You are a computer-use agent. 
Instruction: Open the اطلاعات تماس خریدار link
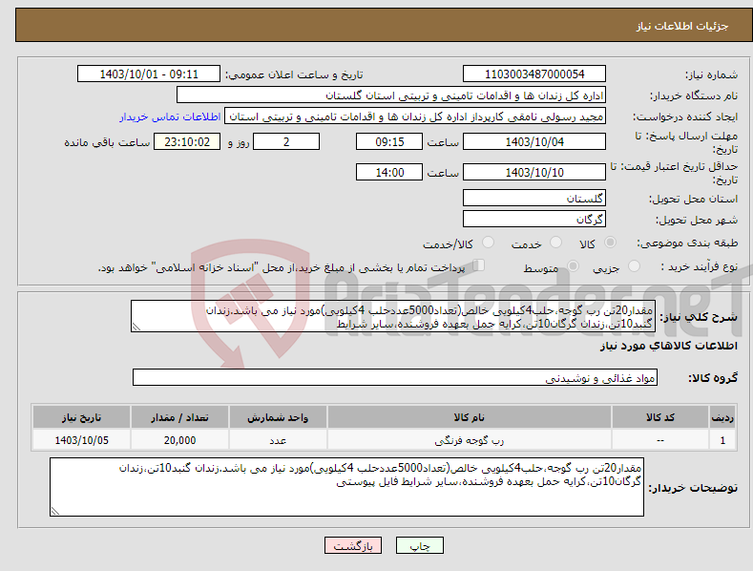(x=170, y=116)
